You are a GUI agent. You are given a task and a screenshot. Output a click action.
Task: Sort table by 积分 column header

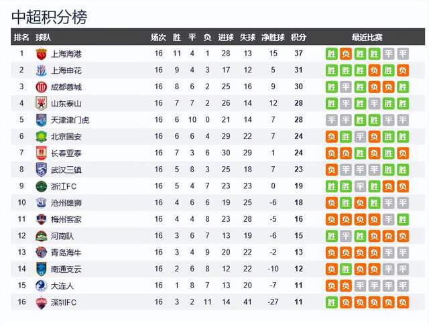click(298, 38)
